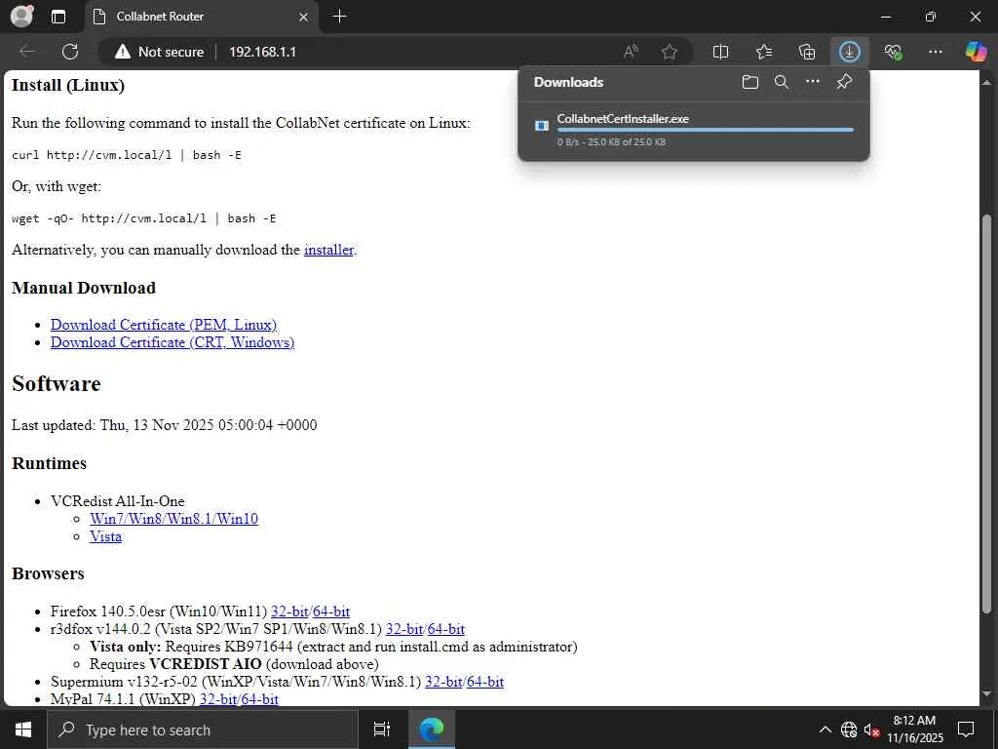Click the Last updated timestamp text
The width and height of the screenshot is (998, 749).
[164, 425]
